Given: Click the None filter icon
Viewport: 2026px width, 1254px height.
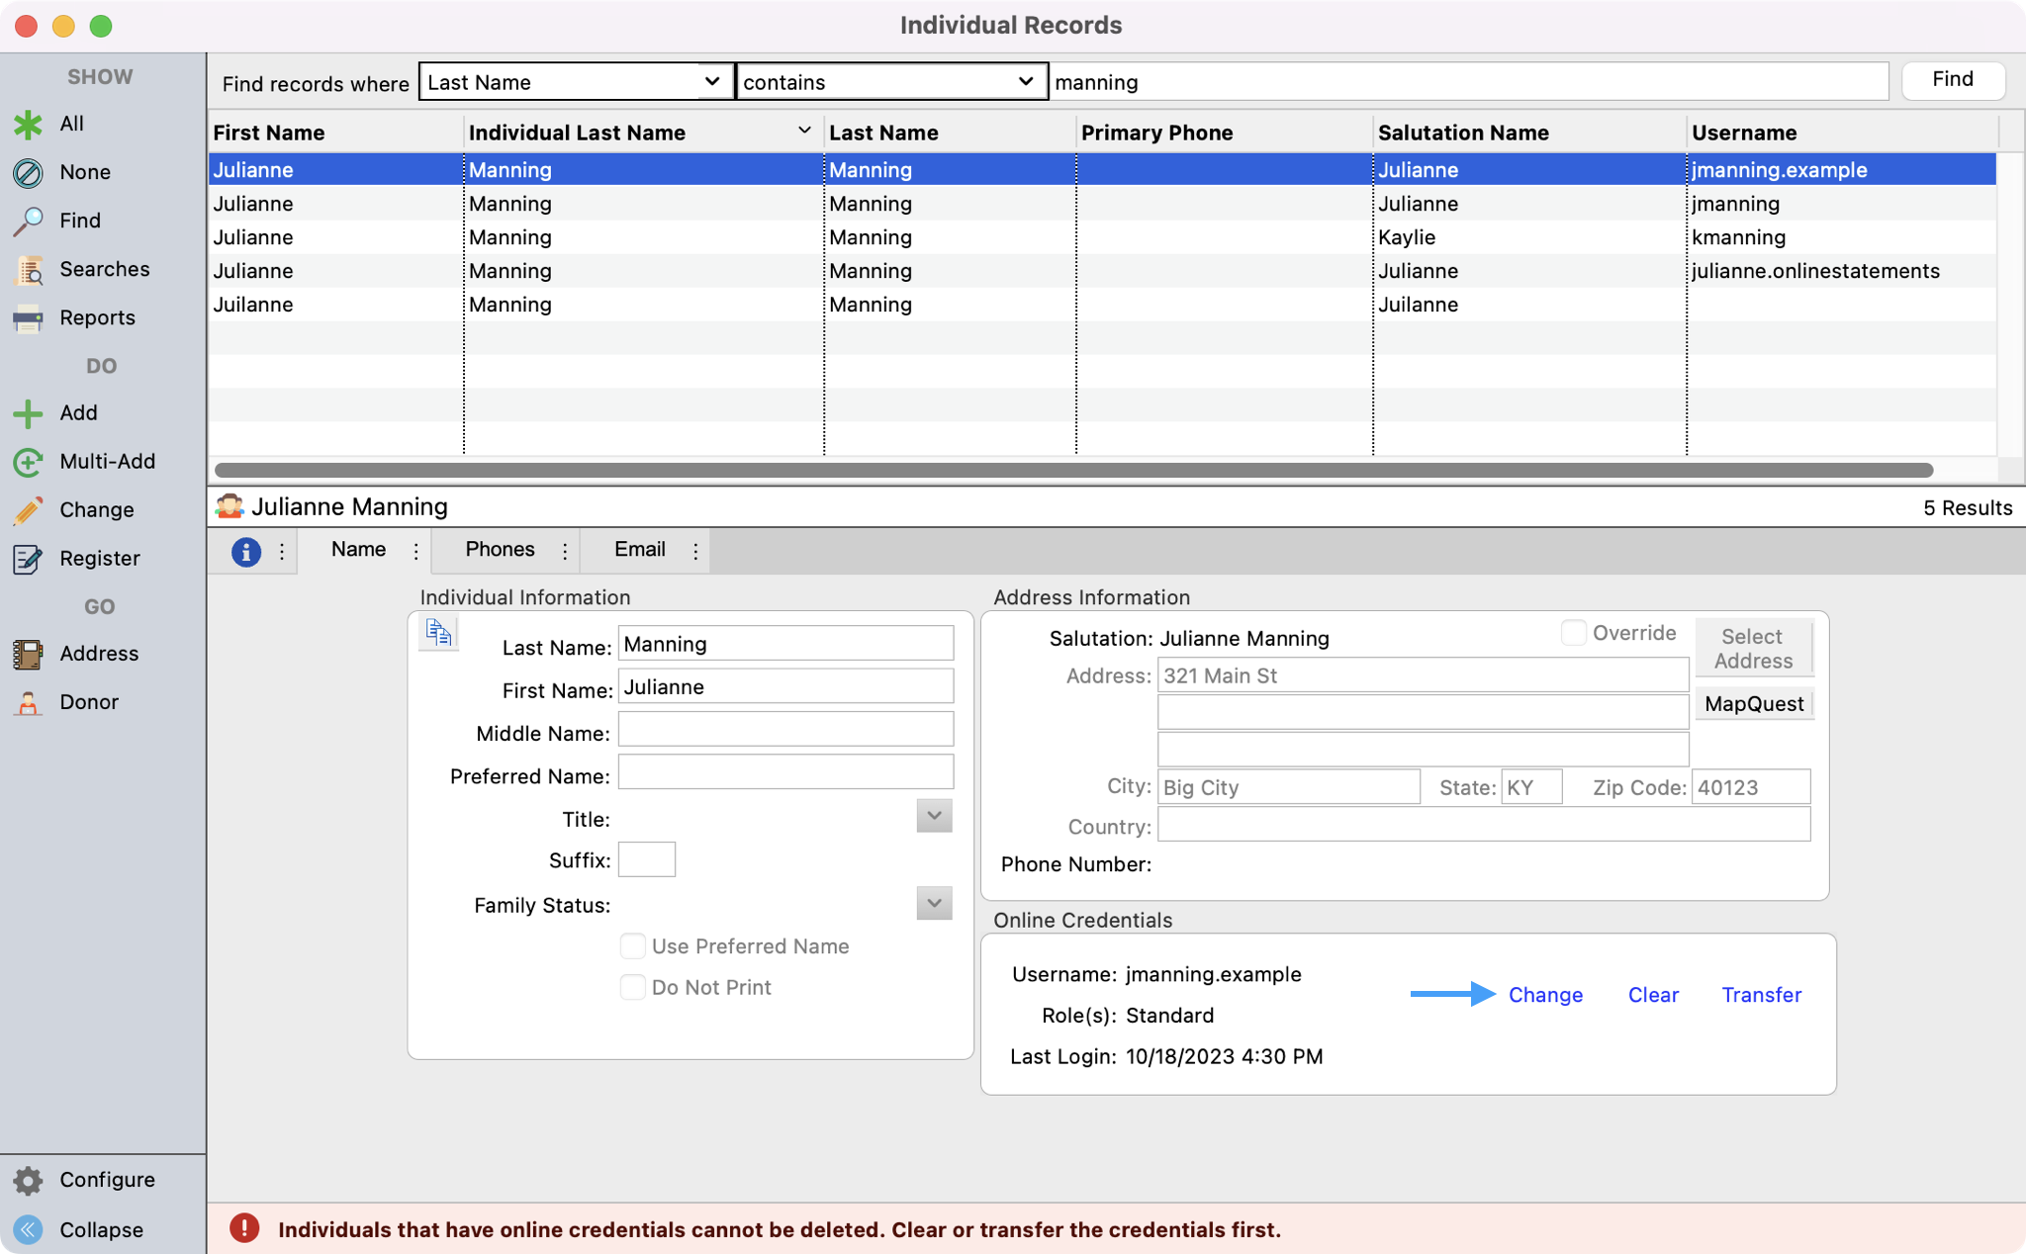Looking at the screenshot, I should tap(28, 172).
